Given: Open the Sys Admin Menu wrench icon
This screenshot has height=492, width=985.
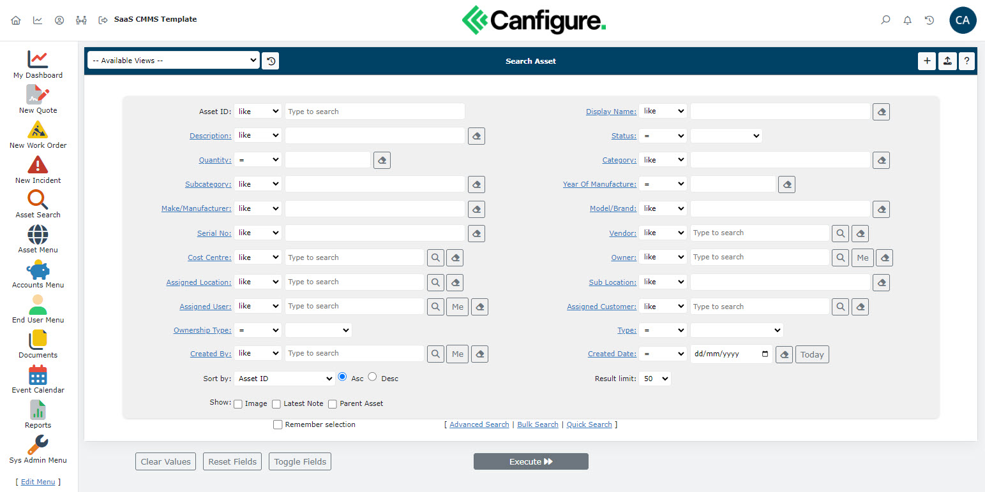Looking at the screenshot, I should pyautogui.click(x=38, y=445).
